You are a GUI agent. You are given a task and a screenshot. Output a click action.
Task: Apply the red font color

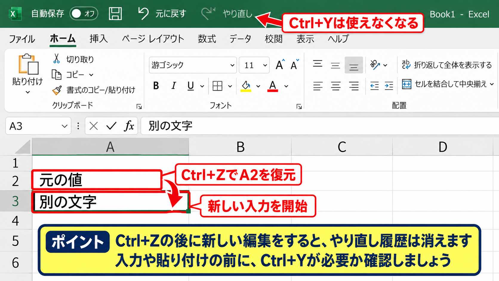pos(273,86)
